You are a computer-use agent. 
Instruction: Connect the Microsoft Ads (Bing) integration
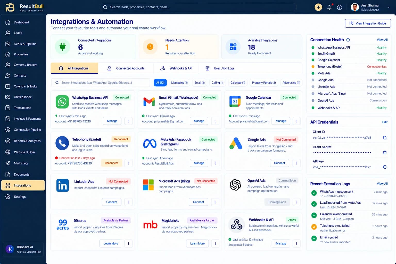(x=199, y=202)
